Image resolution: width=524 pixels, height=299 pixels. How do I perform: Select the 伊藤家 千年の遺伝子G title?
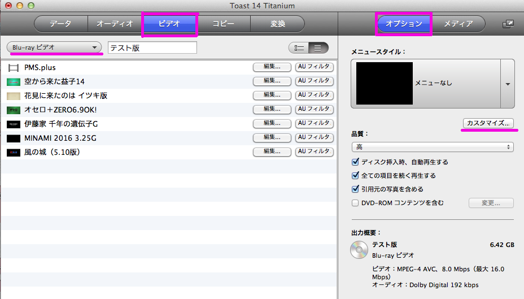point(61,124)
